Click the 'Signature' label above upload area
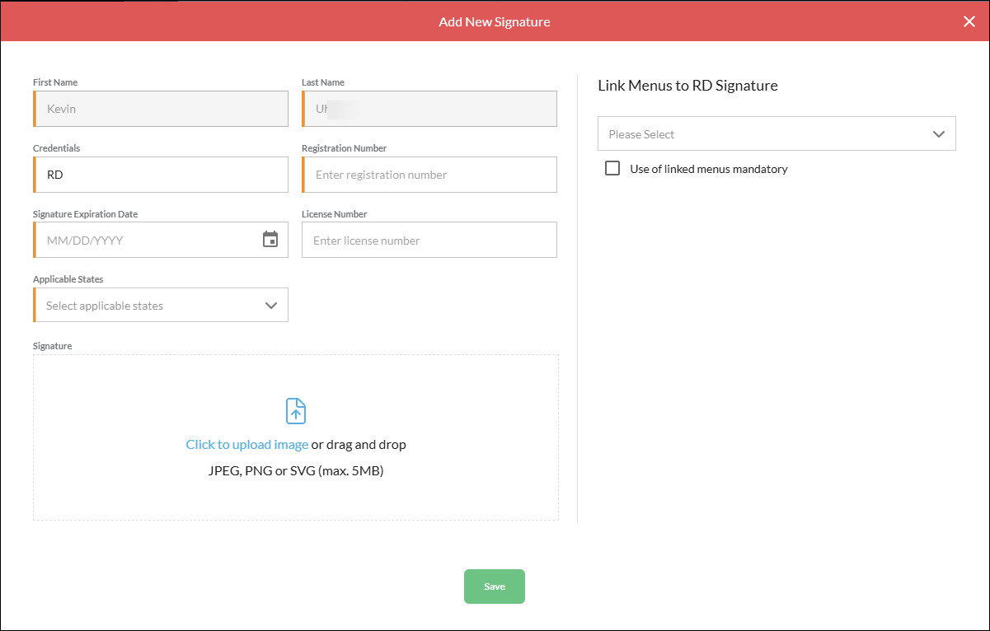Viewport: 990px width, 631px height. pos(53,346)
